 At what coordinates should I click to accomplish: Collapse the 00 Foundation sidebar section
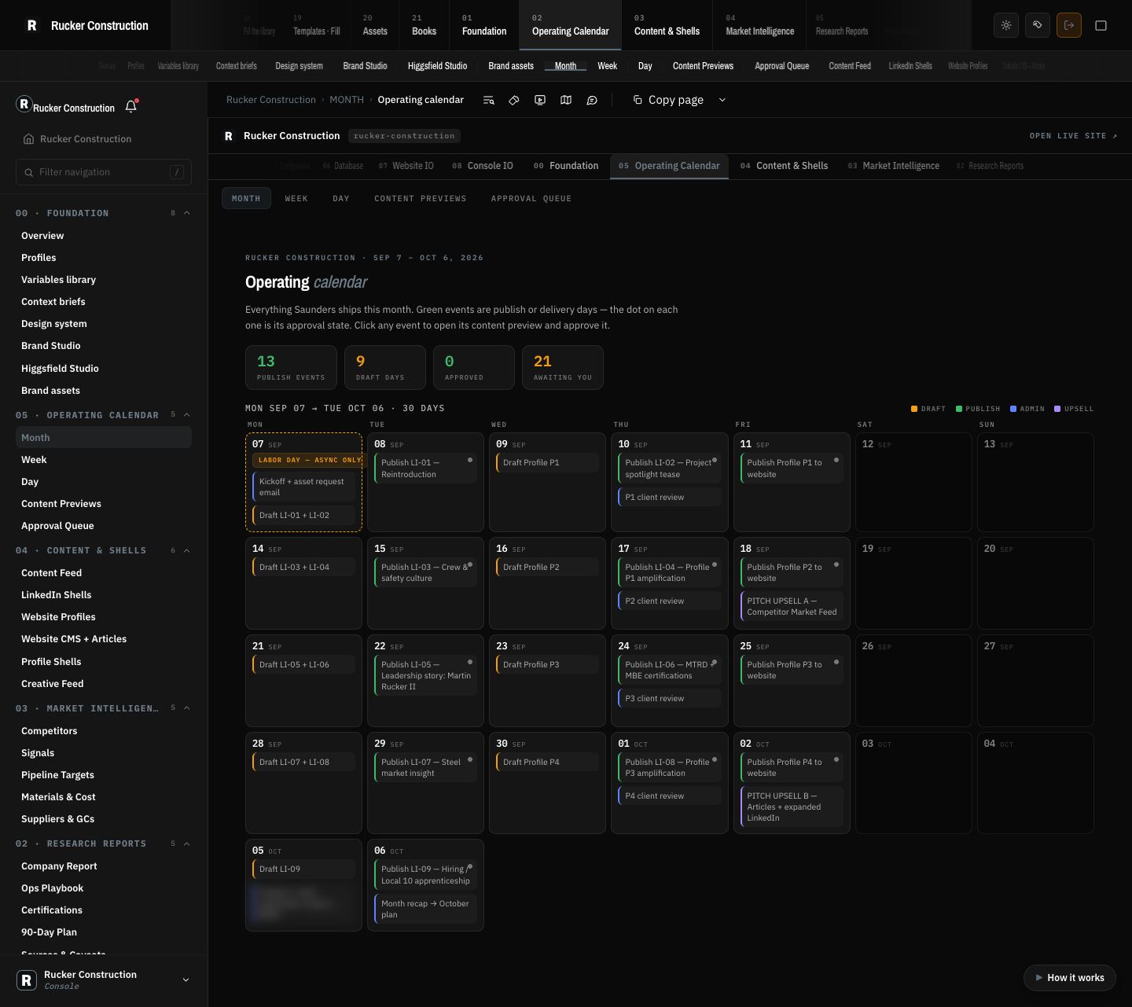[187, 213]
